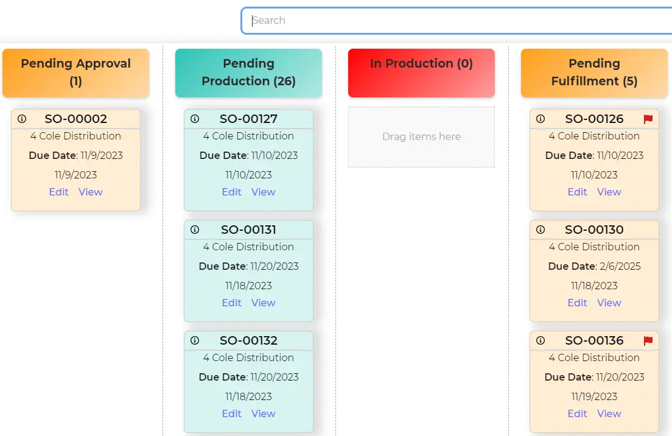Image resolution: width=672 pixels, height=436 pixels.
Task: Click the info icon on SO-00130 card
Action: (541, 230)
